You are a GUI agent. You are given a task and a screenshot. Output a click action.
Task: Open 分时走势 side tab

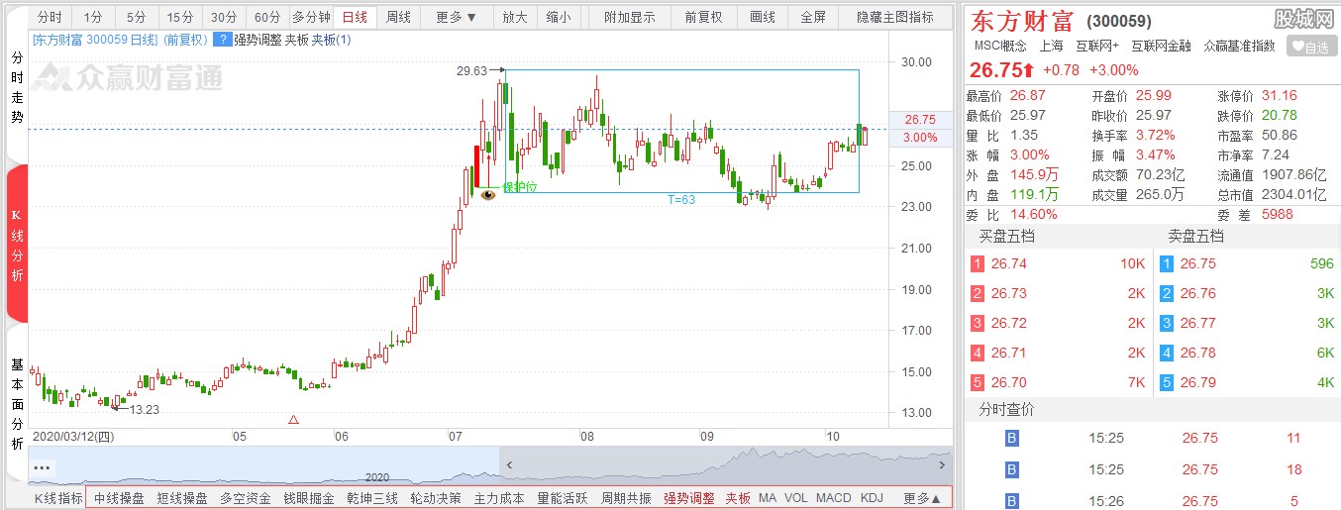pos(17,88)
